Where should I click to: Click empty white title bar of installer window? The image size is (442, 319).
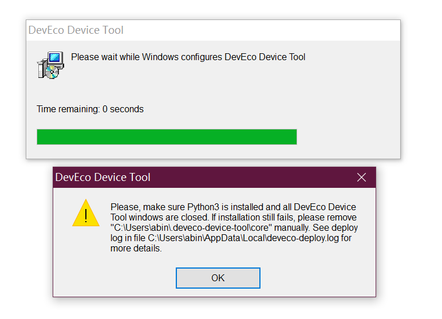tap(258, 30)
